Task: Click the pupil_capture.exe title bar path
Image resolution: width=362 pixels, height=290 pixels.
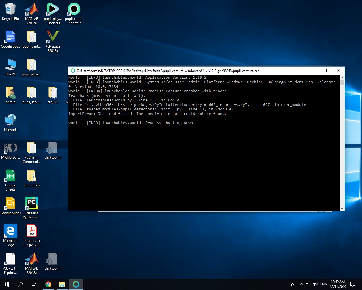Action: click(x=168, y=71)
